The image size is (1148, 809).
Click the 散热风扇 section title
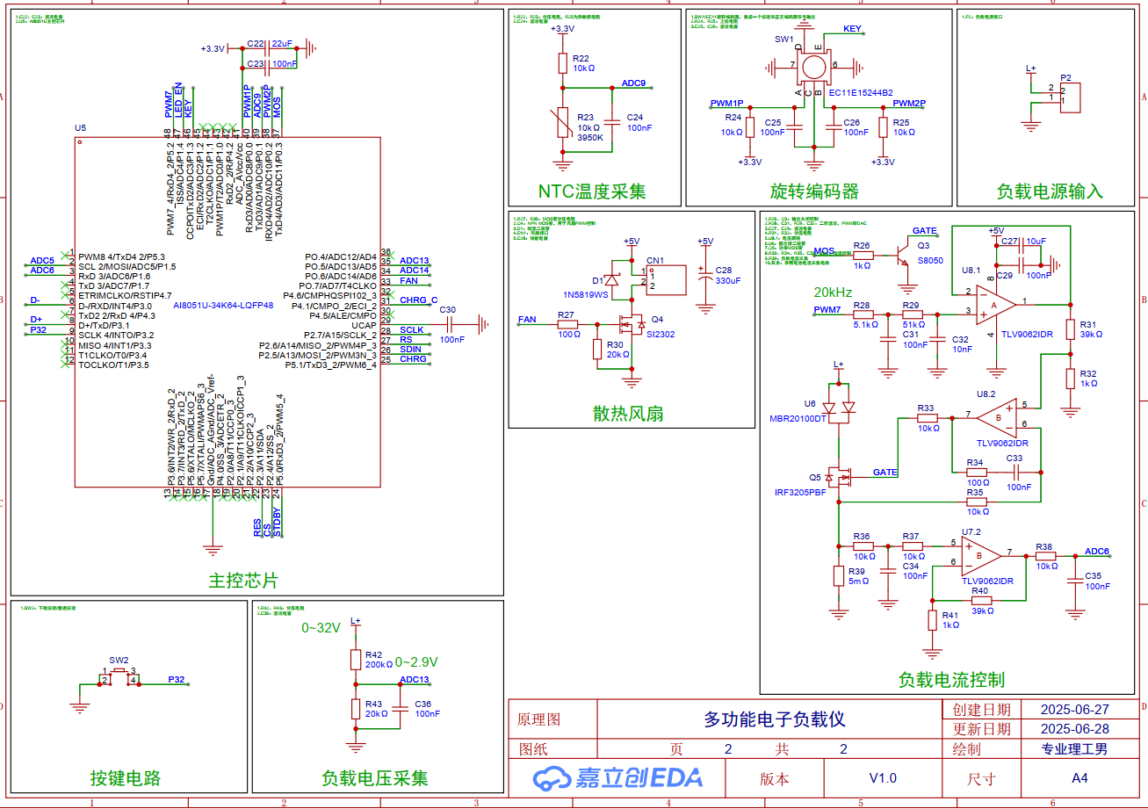tap(628, 413)
